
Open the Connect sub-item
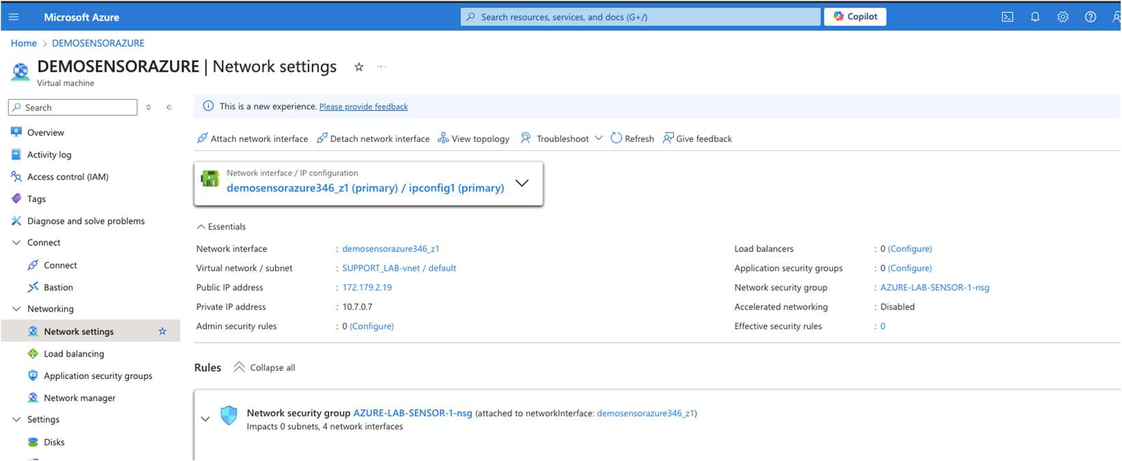(60, 266)
